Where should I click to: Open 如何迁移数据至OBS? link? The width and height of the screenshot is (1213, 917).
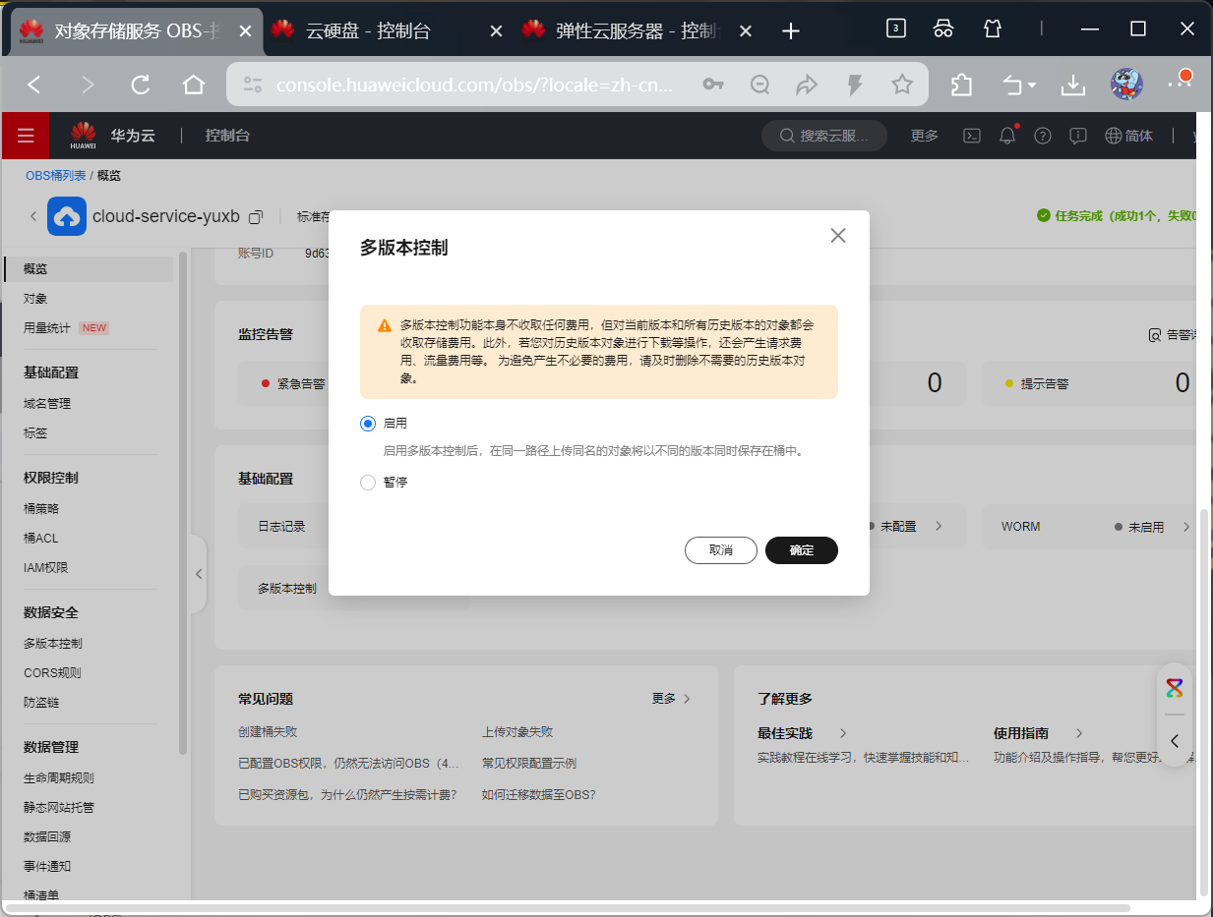pos(539,794)
